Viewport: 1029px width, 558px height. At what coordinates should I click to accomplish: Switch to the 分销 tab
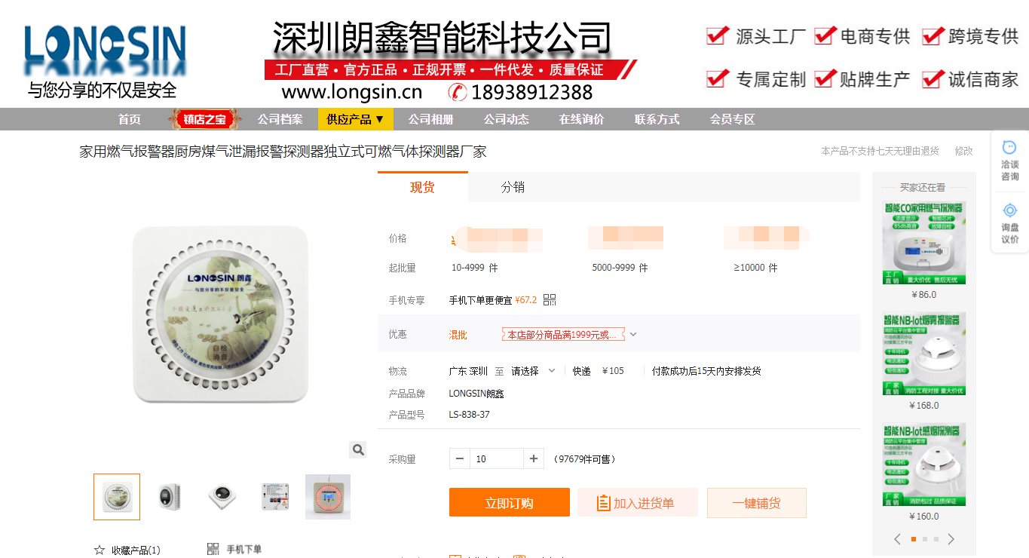click(x=513, y=188)
